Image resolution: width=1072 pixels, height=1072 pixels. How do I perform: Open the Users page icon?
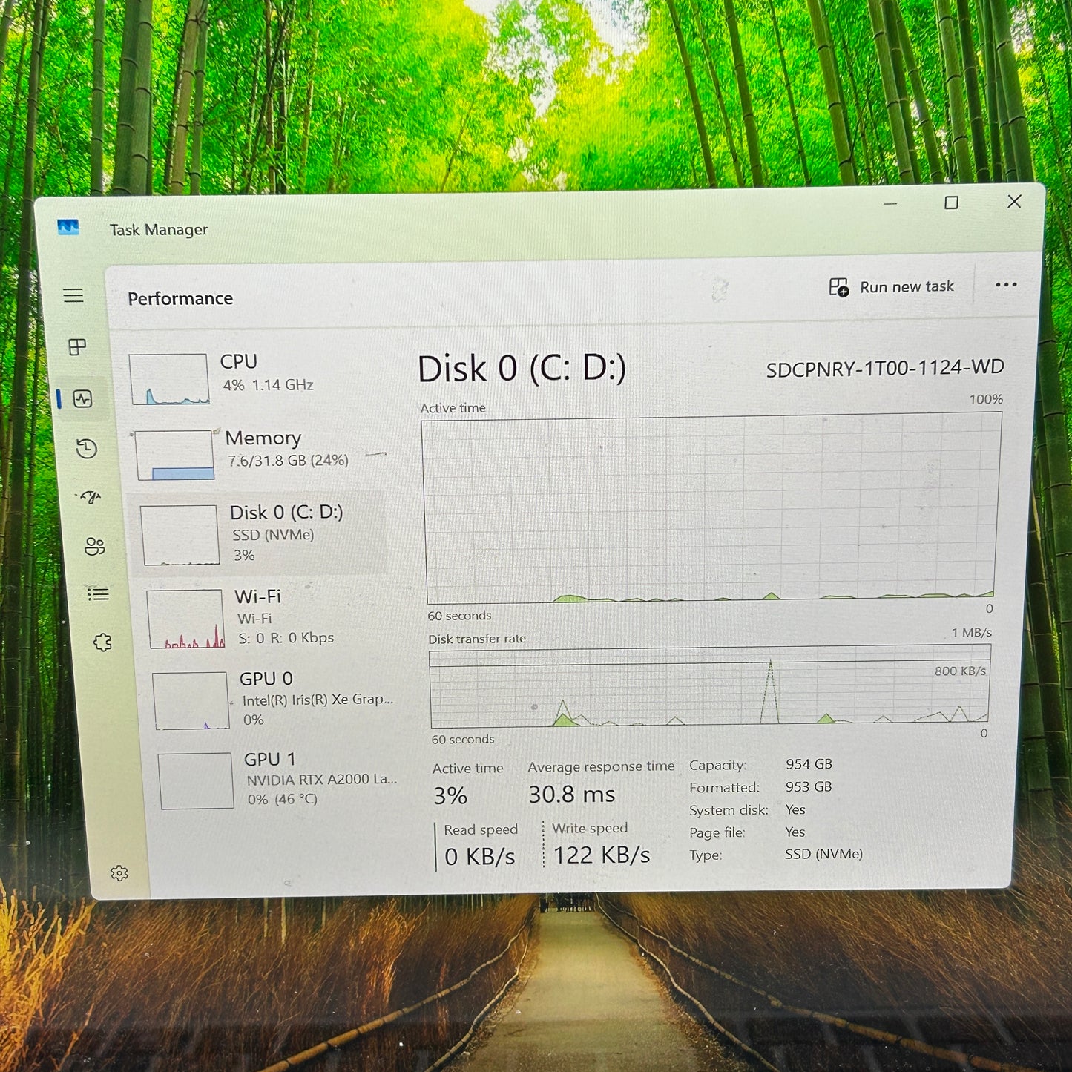pos(95,547)
